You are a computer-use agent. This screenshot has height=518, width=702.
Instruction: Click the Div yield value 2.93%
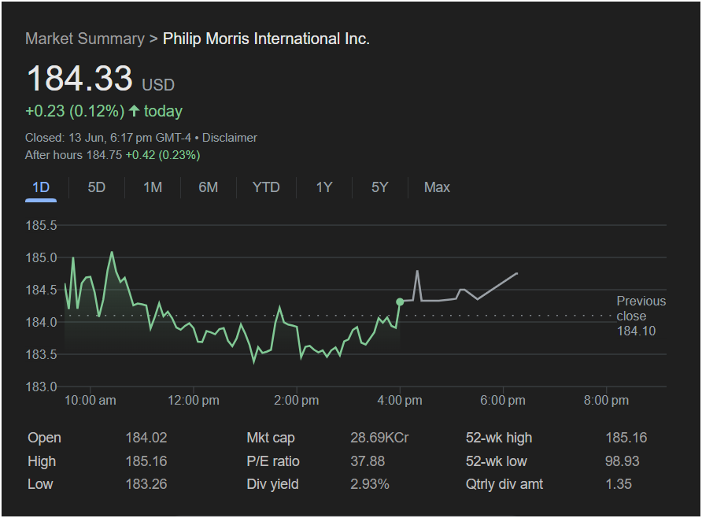(x=370, y=484)
